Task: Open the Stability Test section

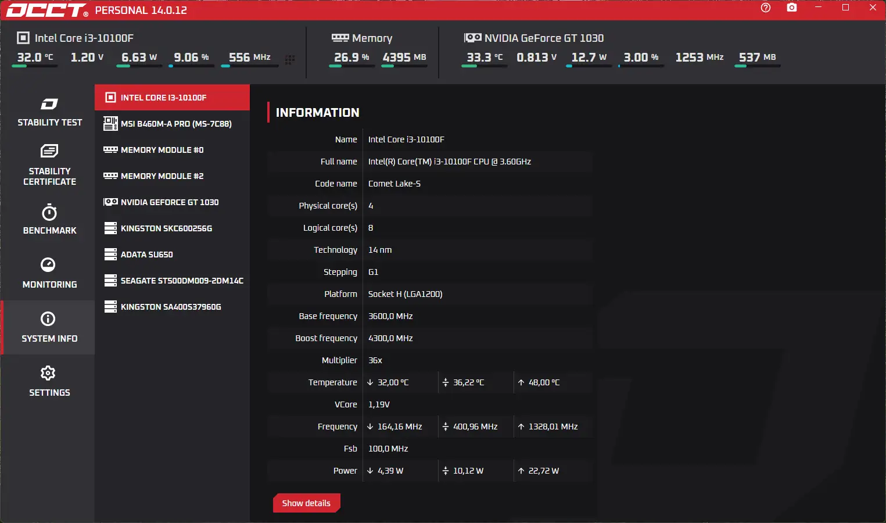Action: pyautogui.click(x=49, y=112)
